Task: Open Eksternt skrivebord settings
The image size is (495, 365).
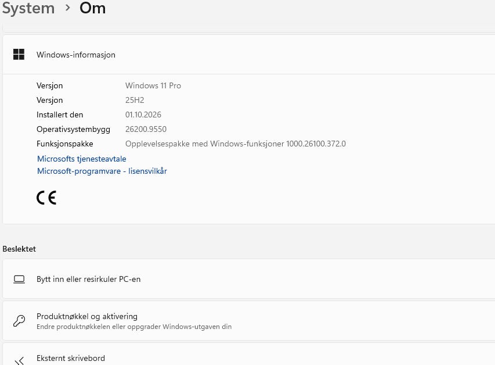Action: 249,354
